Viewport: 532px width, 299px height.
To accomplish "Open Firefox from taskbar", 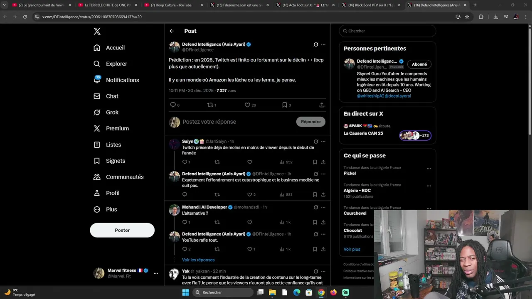I will [333, 292].
